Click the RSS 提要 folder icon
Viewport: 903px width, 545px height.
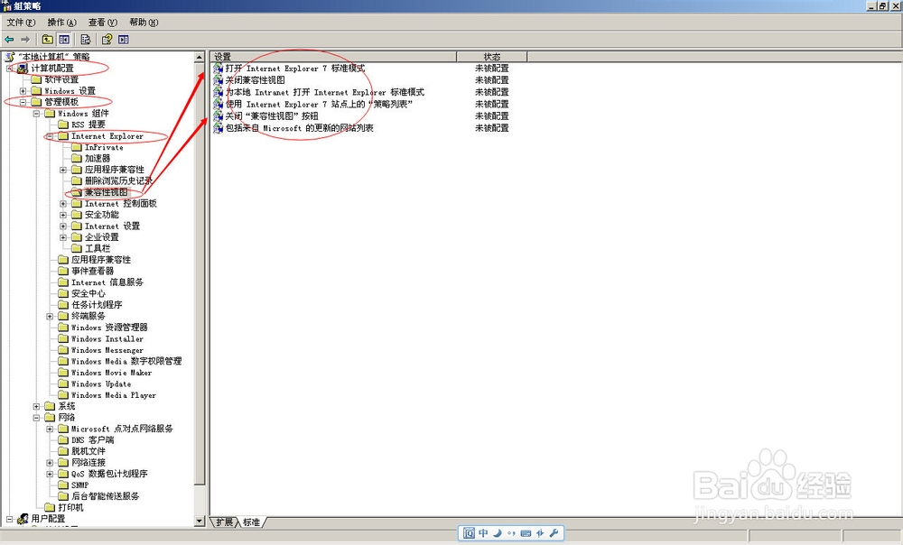click(x=63, y=125)
